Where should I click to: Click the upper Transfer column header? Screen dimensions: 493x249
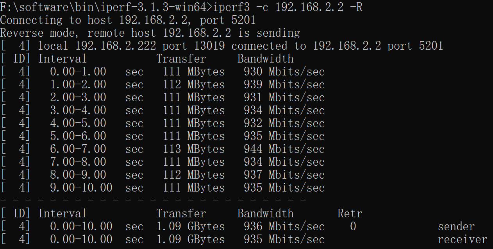click(x=181, y=59)
